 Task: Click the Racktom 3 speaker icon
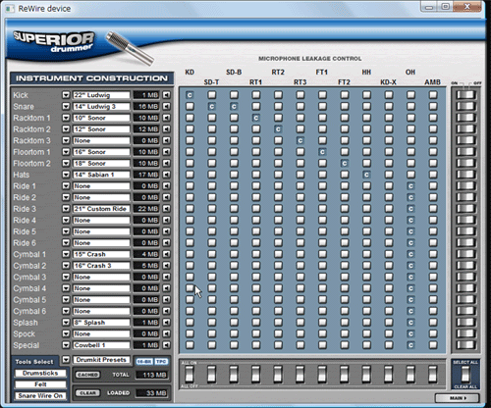click(167, 140)
